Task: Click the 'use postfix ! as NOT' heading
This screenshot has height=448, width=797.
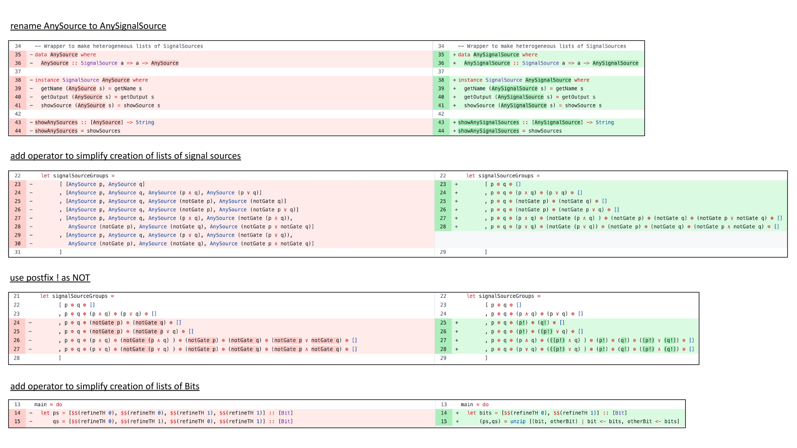Action: click(50, 278)
